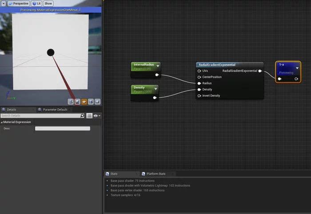This screenshot has height=214, width=311.
Task: Click the Density parameter node output pin
Action: pyautogui.click(x=155, y=98)
